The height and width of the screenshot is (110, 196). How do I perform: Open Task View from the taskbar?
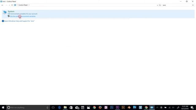[53, 107]
